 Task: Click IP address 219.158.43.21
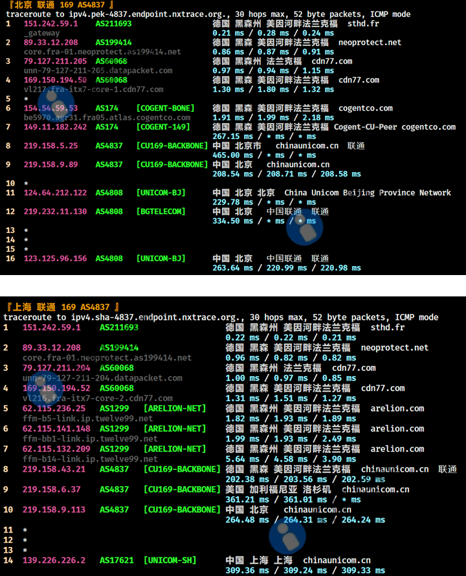(x=54, y=469)
